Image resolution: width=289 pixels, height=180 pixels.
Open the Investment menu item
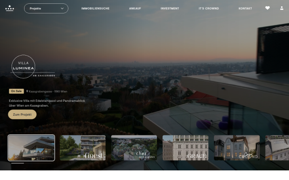click(170, 9)
